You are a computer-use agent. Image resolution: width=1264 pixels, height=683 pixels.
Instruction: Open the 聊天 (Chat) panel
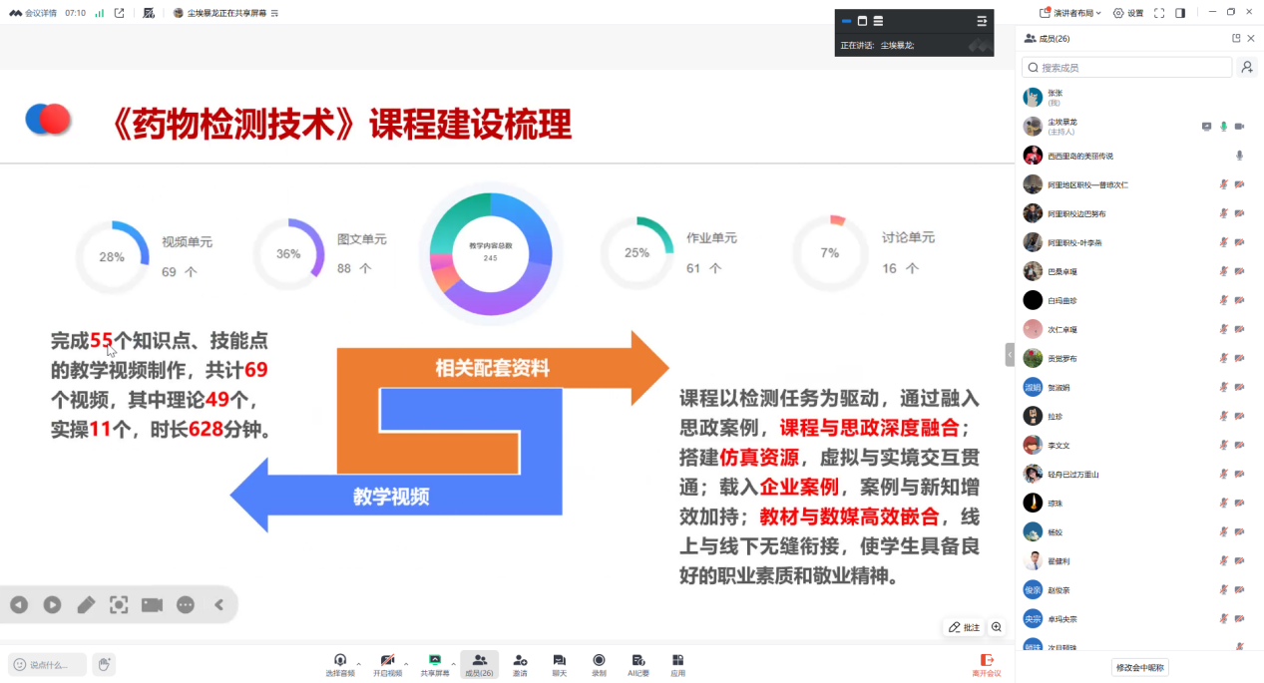559,664
